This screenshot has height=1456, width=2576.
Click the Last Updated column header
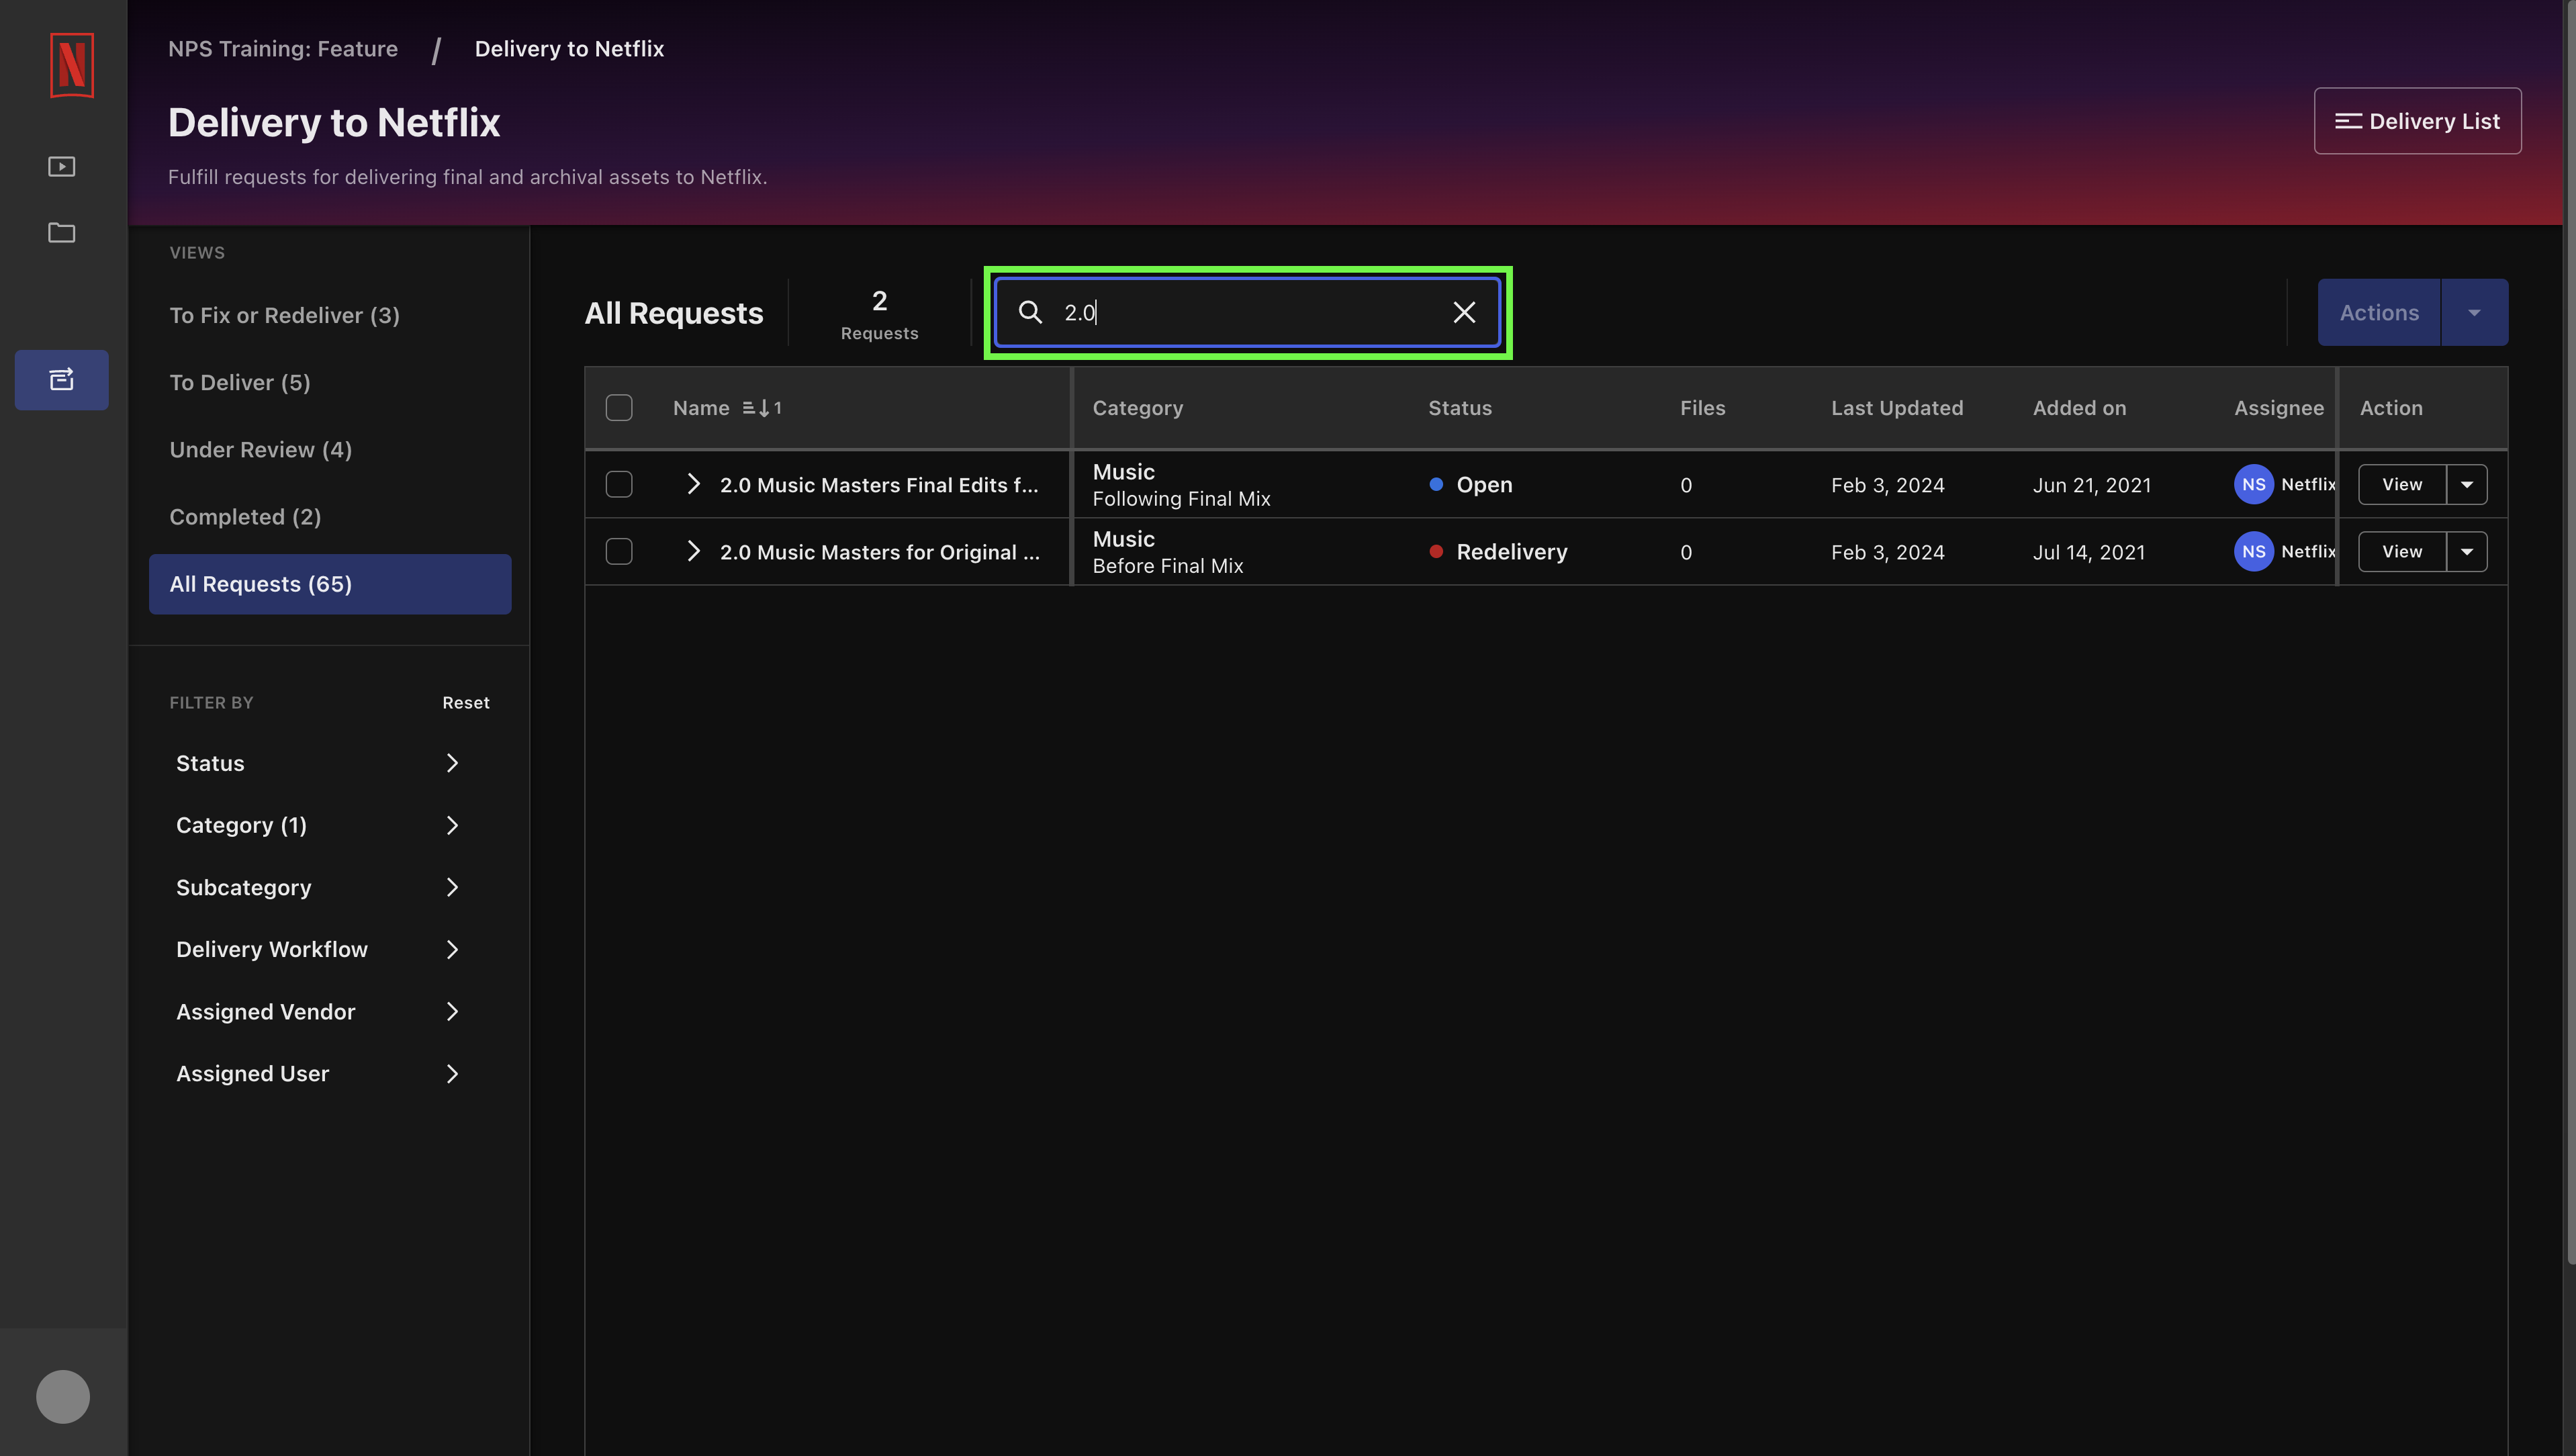[1897, 408]
